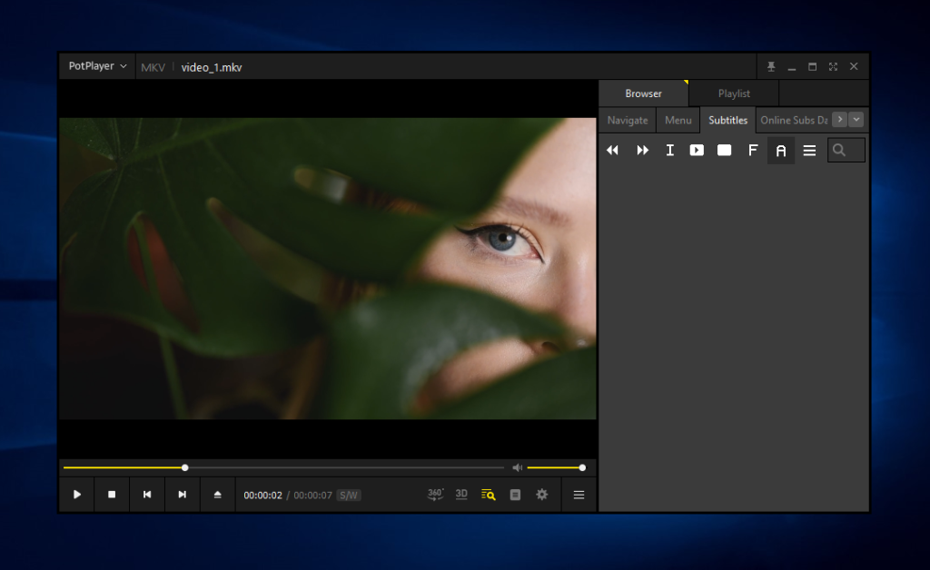Open the PotPlayer main menu dropdown
This screenshot has height=570, width=930.
coord(97,66)
